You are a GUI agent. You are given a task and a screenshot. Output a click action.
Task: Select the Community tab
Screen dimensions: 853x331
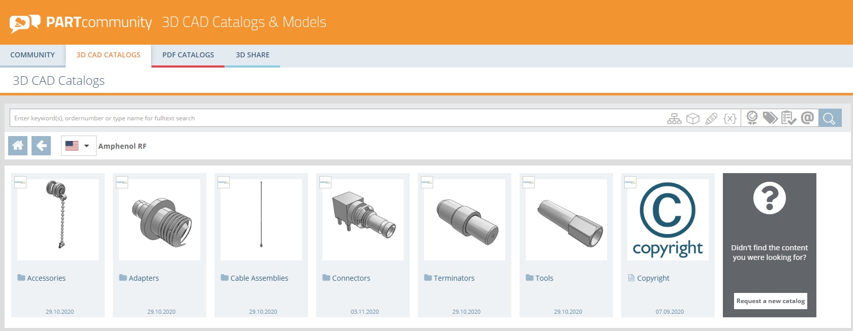pos(33,55)
